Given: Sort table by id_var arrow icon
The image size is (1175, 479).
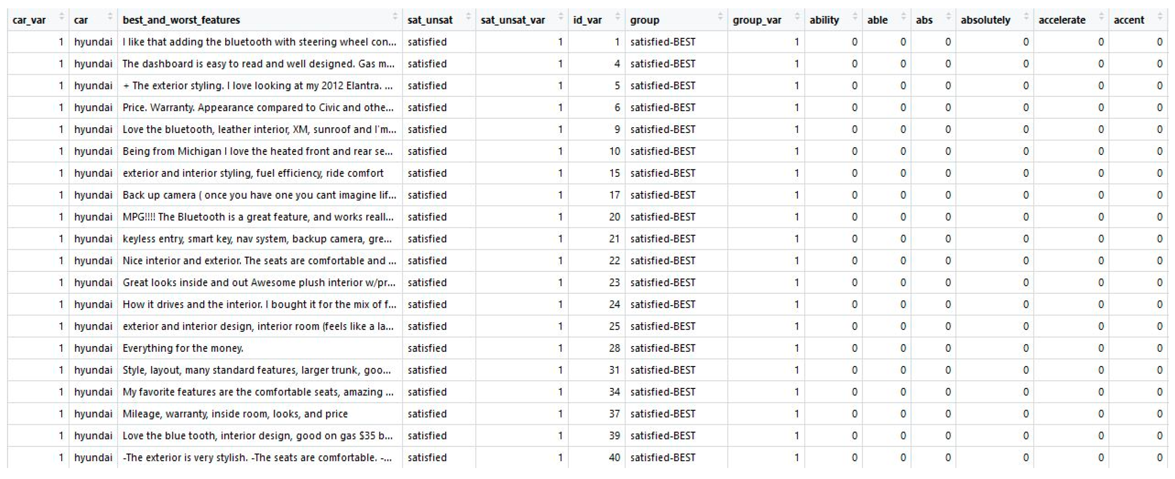Looking at the screenshot, I should point(617,17).
